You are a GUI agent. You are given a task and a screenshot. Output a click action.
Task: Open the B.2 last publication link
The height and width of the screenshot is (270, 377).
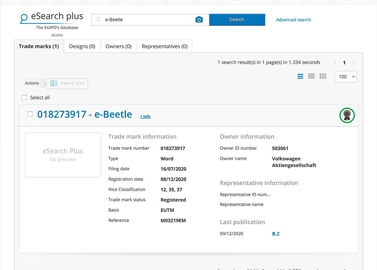(x=276, y=234)
